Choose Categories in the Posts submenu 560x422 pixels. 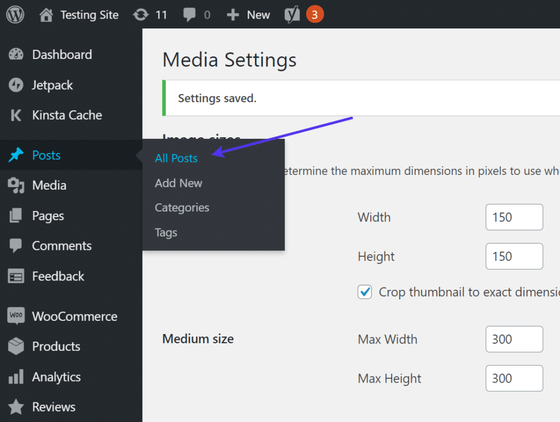[182, 208]
